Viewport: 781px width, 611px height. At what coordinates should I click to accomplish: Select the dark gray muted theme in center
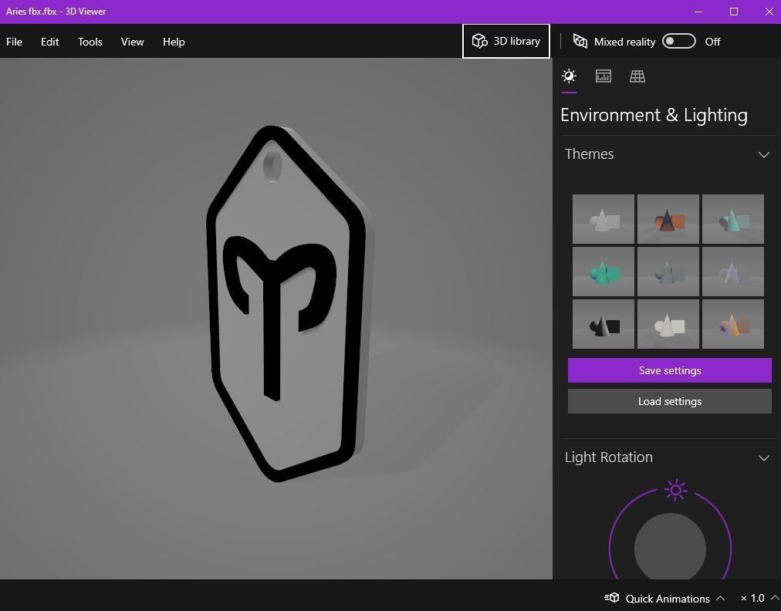668,272
